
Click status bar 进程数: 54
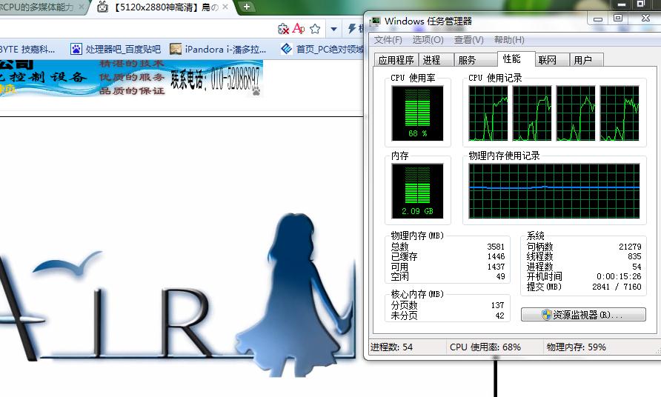(x=391, y=347)
